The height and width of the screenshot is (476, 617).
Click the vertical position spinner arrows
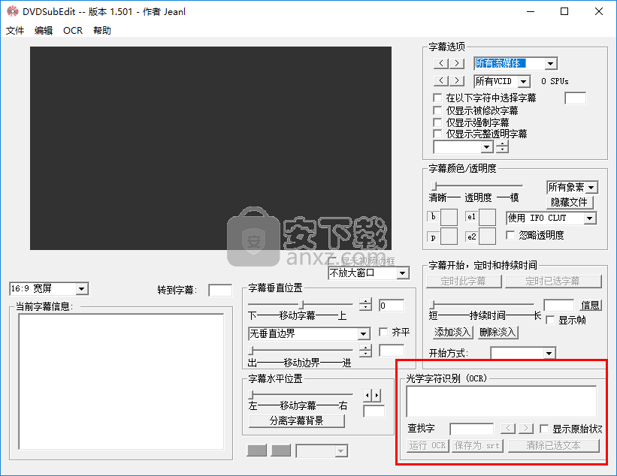[365, 304]
